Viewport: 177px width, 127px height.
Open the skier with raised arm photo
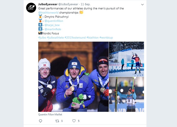pyautogui.click(x=126, y=59)
